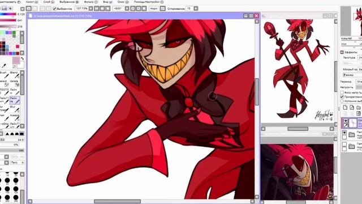
Task: Click the new layer icon in layers panel
Action: 345,108
